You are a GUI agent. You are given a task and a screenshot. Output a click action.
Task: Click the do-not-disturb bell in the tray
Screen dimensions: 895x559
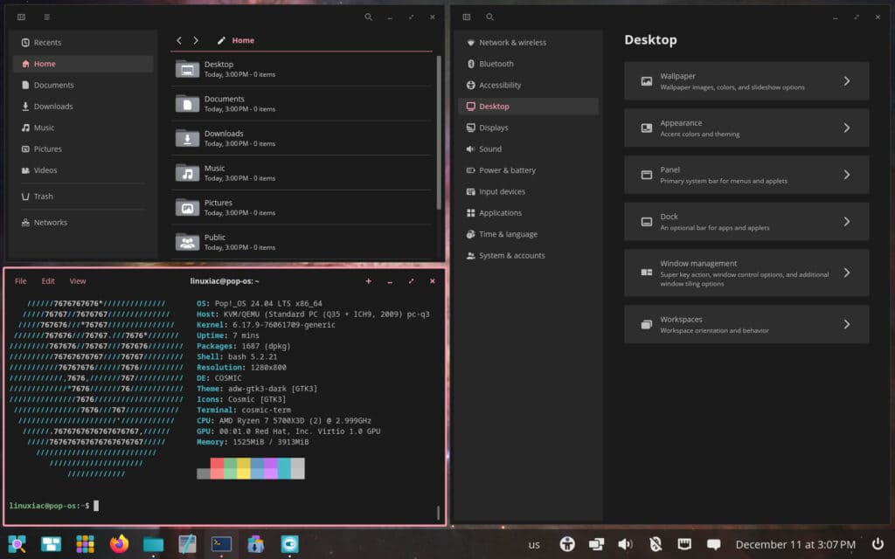[654, 542]
